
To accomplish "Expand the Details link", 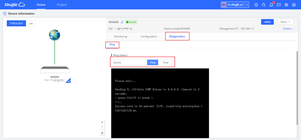I will click(x=288, y=29).
